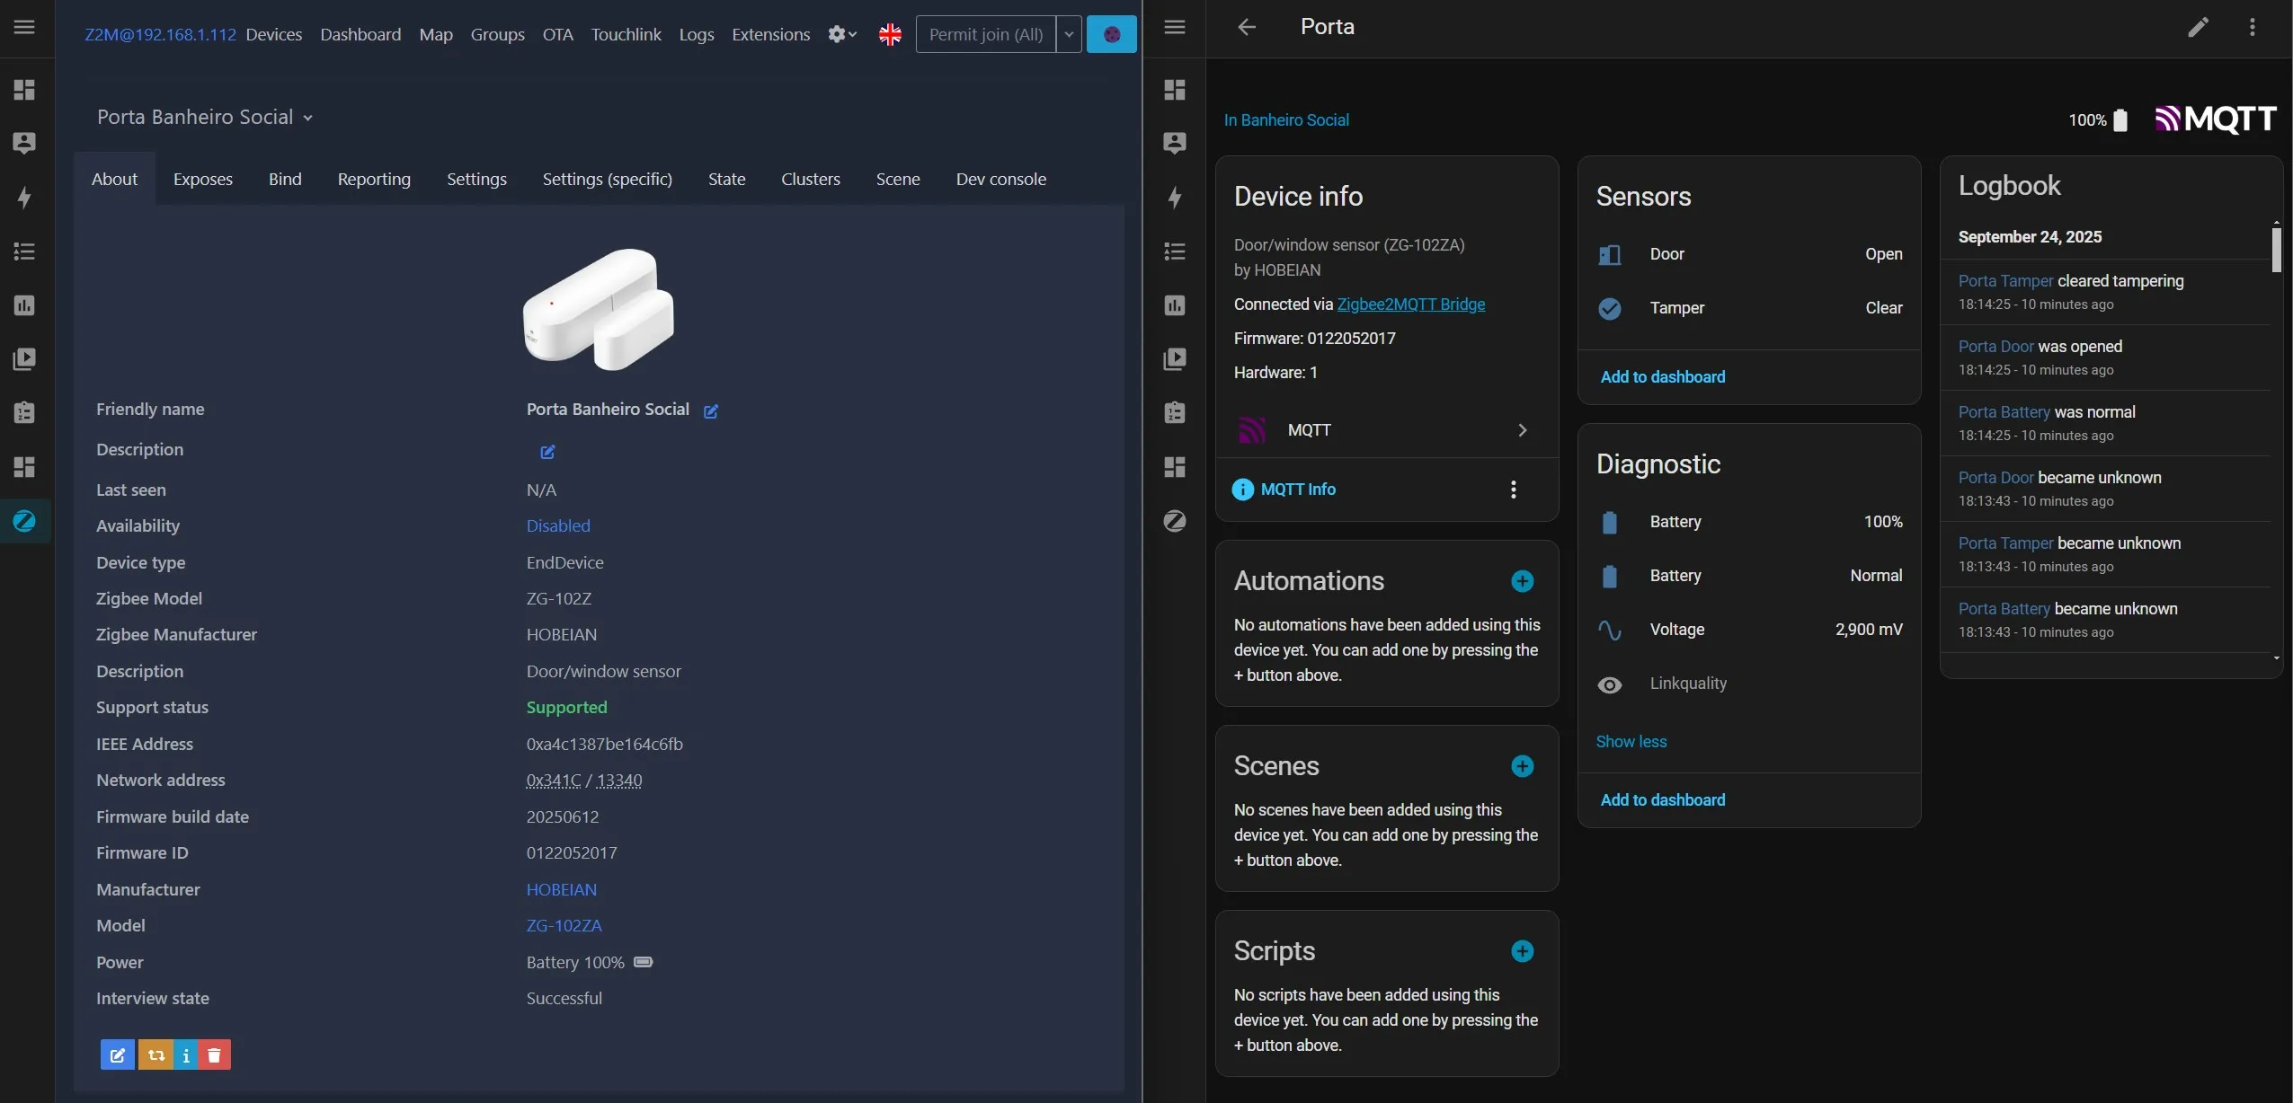Viewport: 2293px width, 1103px height.
Task: Click the orange reconfigure device icon
Action: point(156,1054)
